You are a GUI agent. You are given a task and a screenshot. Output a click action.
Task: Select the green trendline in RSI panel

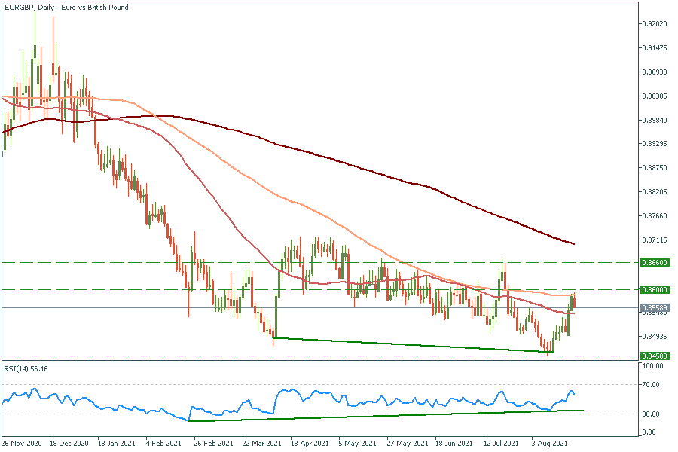click(377, 415)
